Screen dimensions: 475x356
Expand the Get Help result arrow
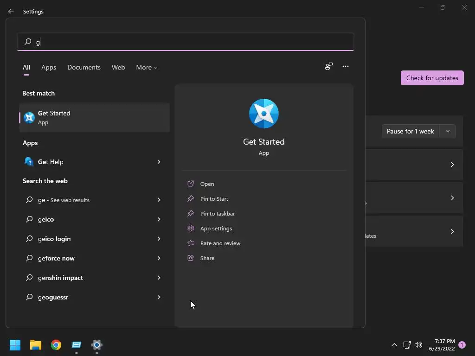159,162
